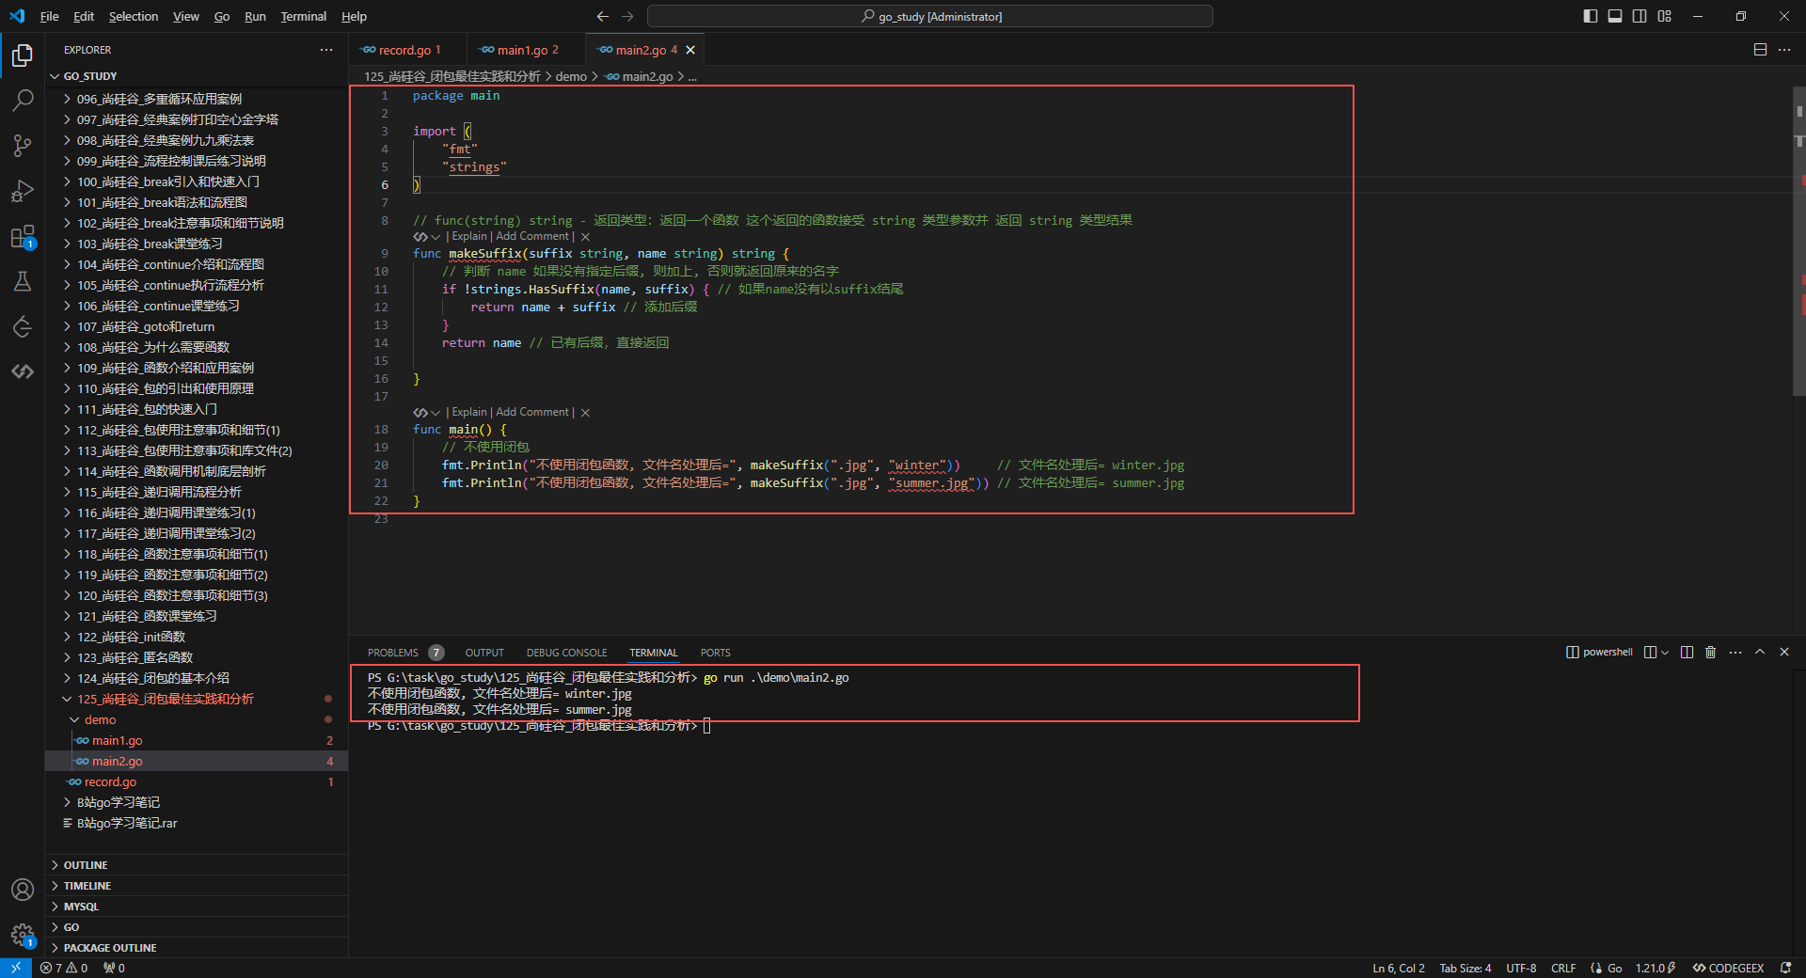Switch to the PROBLEMS panel tab

click(404, 653)
